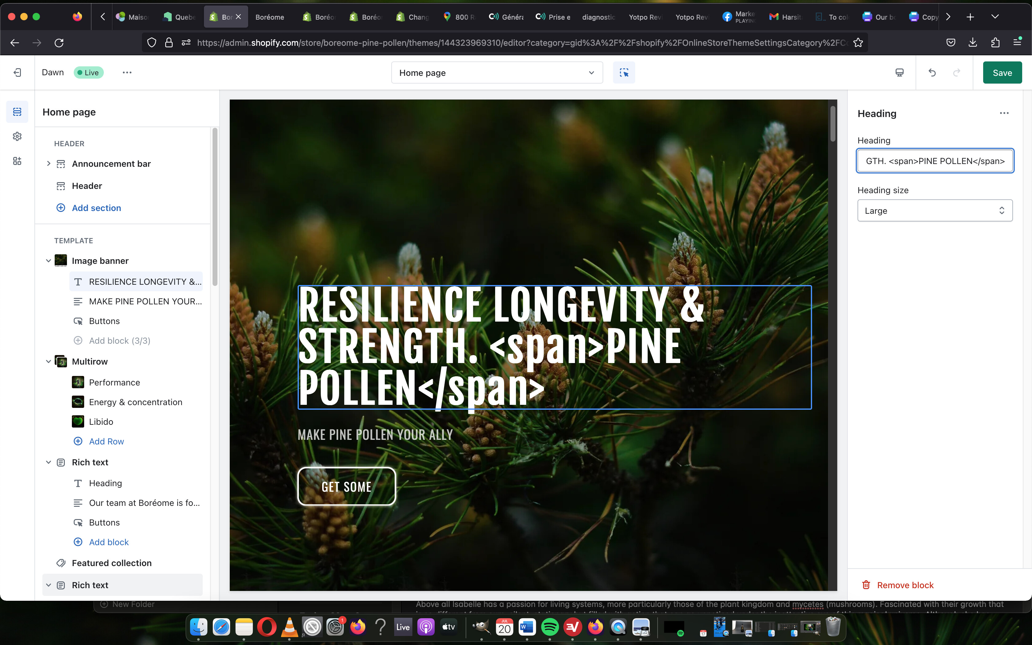Open Dawn theme three-dot menu

[x=127, y=72]
